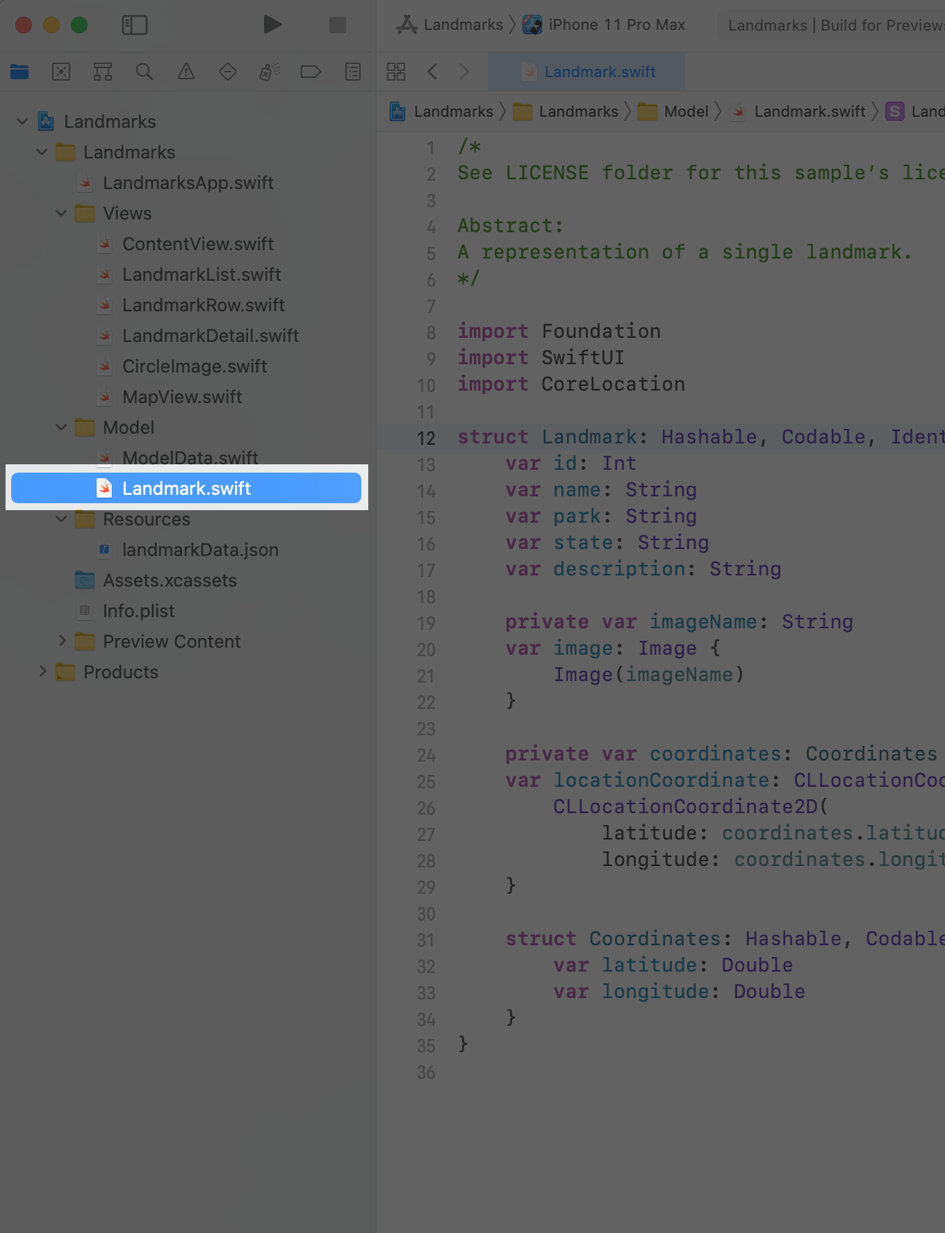The height and width of the screenshot is (1233, 945).
Task: Open the Breakpoint navigator
Action: (x=311, y=72)
